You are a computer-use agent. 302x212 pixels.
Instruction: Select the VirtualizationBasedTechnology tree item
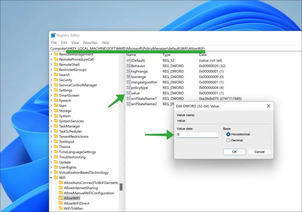[84, 172]
